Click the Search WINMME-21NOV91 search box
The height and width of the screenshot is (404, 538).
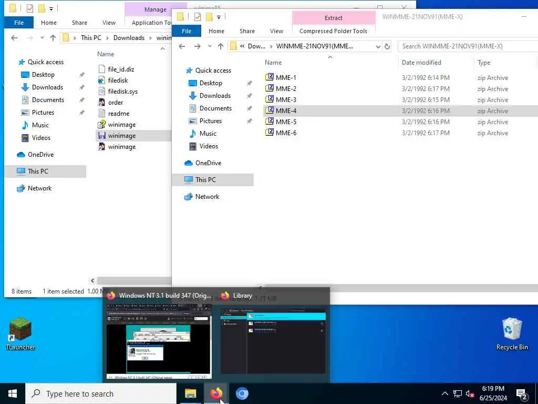coord(467,46)
